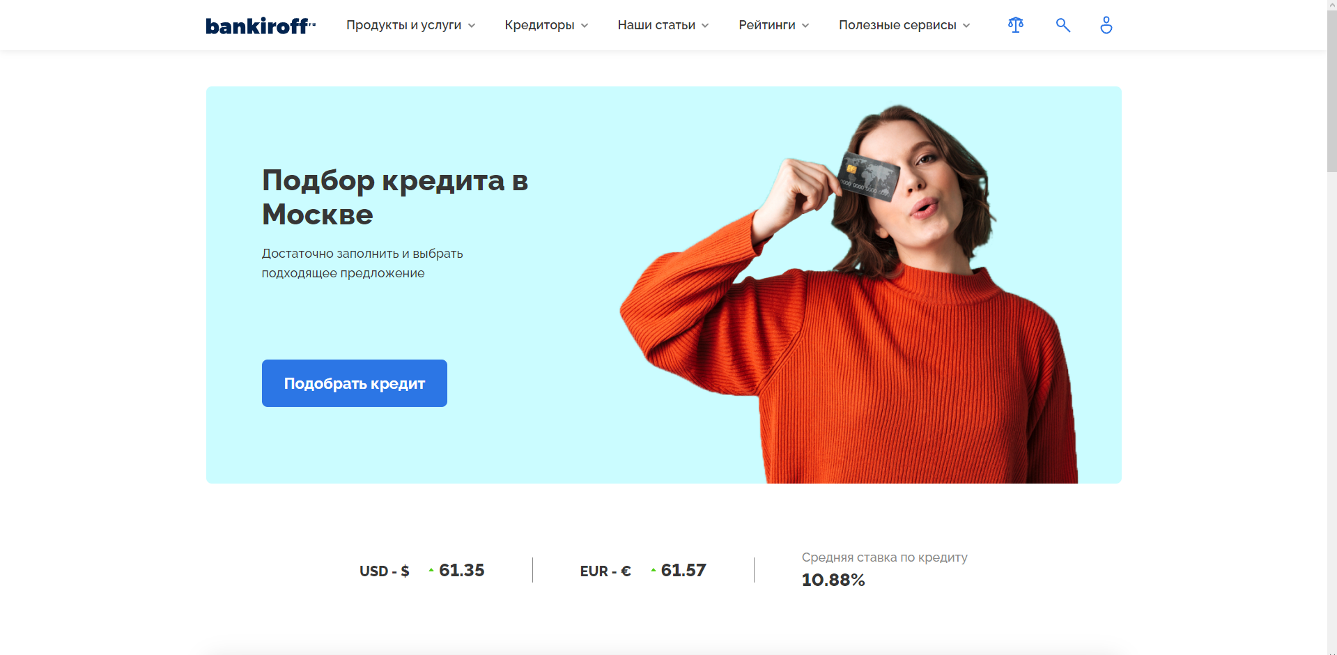
Task: Click the page vertical scrollbar thumb
Action: 1331,85
